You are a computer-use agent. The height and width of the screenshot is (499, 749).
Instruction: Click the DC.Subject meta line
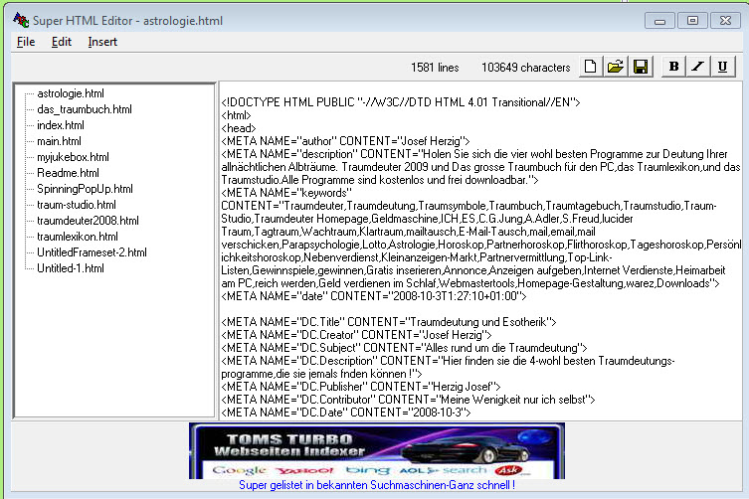click(x=404, y=348)
